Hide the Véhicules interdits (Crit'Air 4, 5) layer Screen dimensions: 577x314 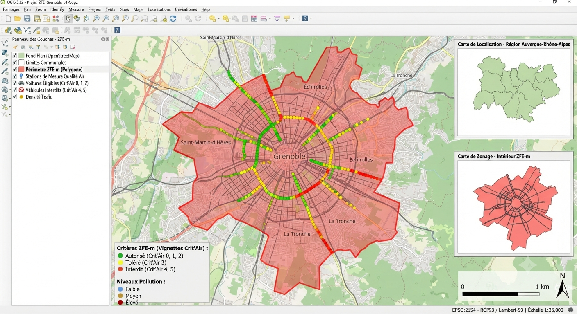(x=15, y=90)
